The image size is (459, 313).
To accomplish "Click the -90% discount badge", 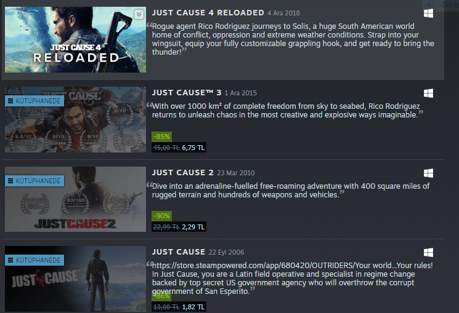I will click(161, 216).
